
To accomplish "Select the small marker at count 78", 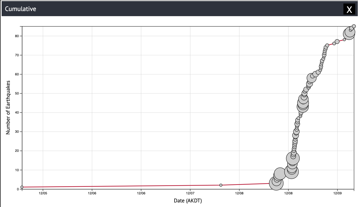I will coord(344,40).
